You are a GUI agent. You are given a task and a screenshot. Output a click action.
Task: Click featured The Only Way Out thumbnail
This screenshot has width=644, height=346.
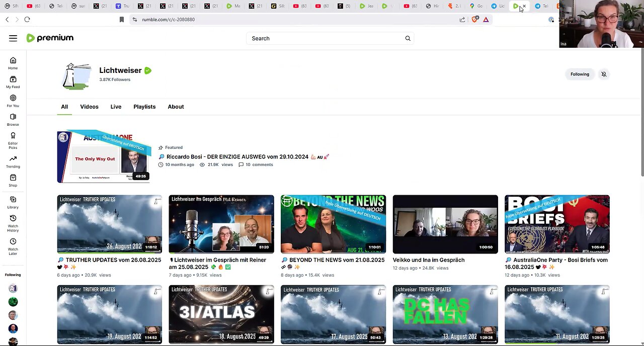103,157
